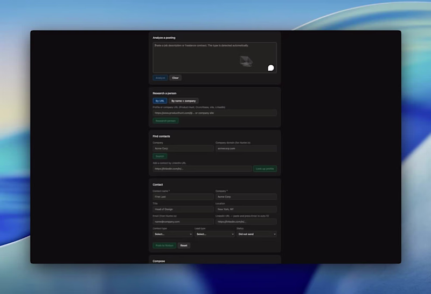This screenshot has height=294, width=431.
Task: Click the job description text area
Action: (214, 58)
